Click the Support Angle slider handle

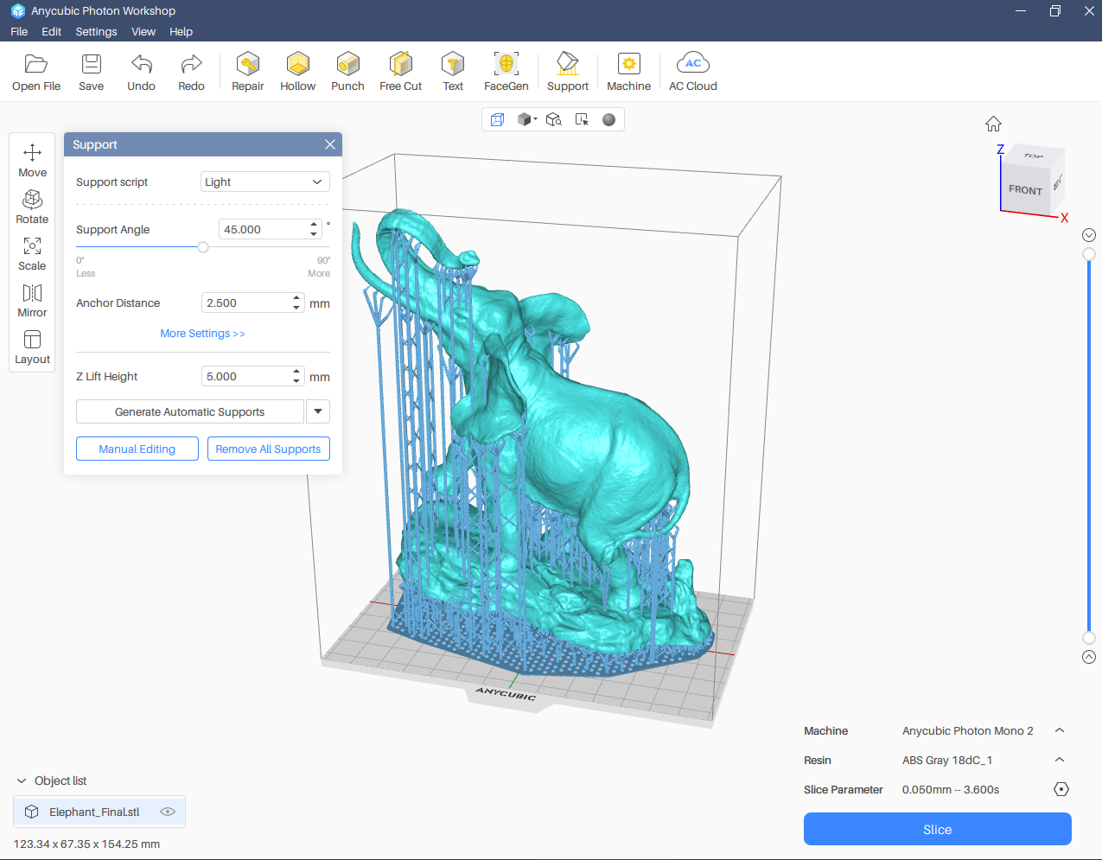pyautogui.click(x=203, y=247)
